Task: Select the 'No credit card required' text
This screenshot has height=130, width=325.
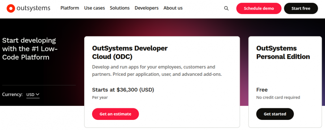Action: tap(278, 97)
